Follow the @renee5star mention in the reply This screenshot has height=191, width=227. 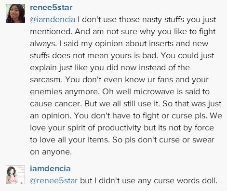[53, 180]
